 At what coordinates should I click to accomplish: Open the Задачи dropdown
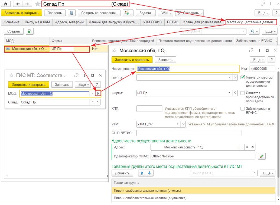tap(146, 13)
